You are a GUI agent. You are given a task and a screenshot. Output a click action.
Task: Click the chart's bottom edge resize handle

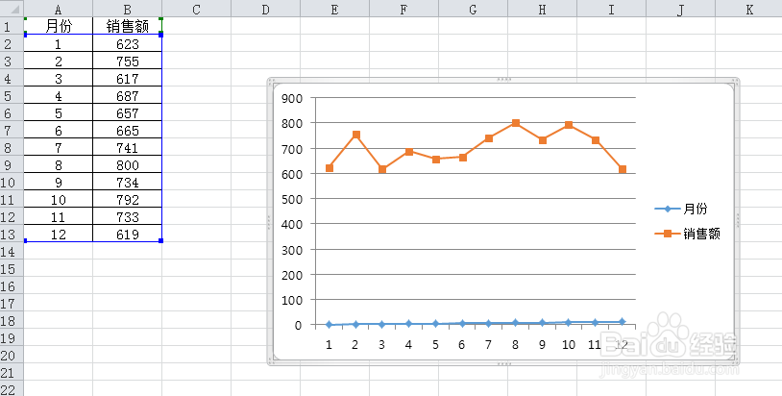pos(503,363)
